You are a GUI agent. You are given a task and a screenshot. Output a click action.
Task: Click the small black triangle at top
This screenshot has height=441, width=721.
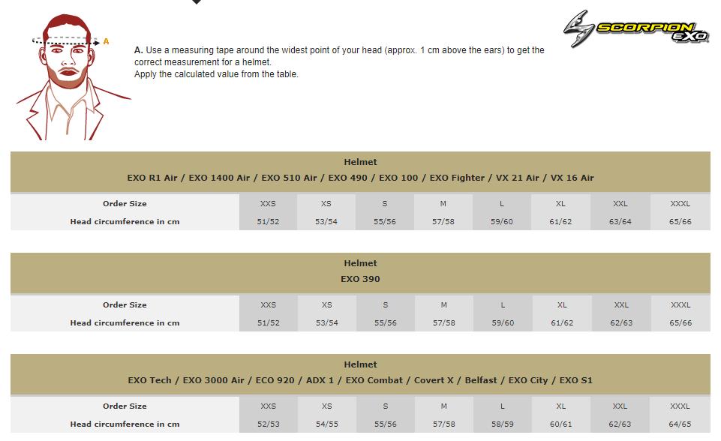click(x=197, y=2)
